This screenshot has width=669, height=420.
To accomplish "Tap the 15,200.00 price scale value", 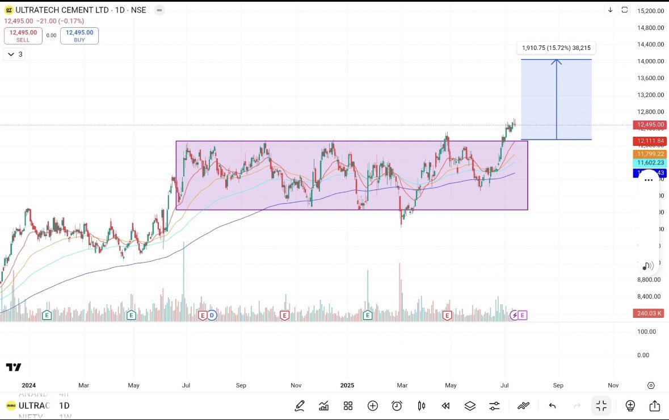I will point(651,11).
